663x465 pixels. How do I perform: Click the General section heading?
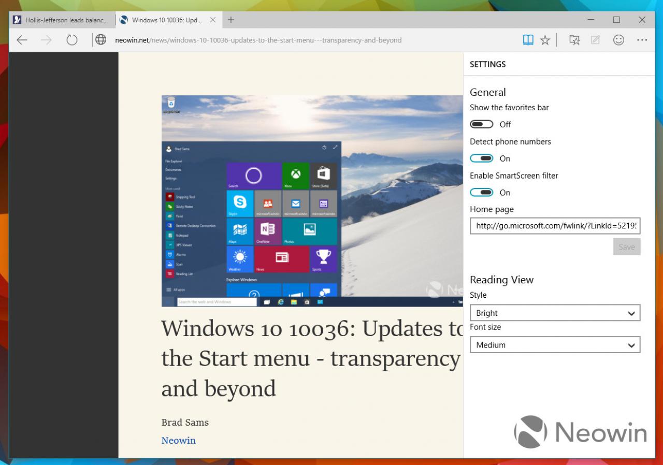pos(487,92)
